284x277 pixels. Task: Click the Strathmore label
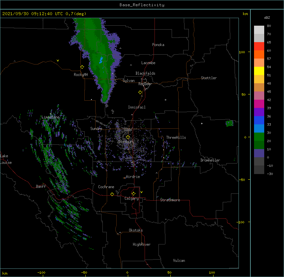170,200
